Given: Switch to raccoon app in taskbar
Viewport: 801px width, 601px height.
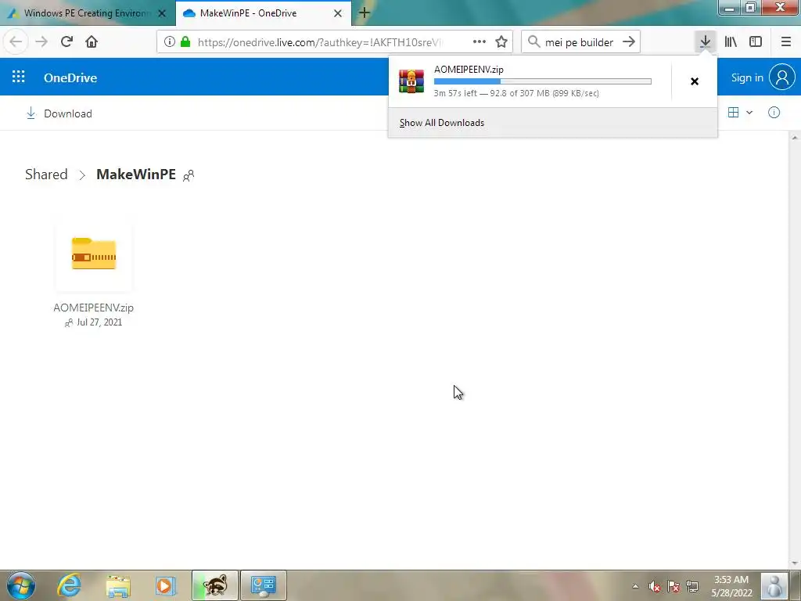Looking at the screenshot, I should coord(215,585).
